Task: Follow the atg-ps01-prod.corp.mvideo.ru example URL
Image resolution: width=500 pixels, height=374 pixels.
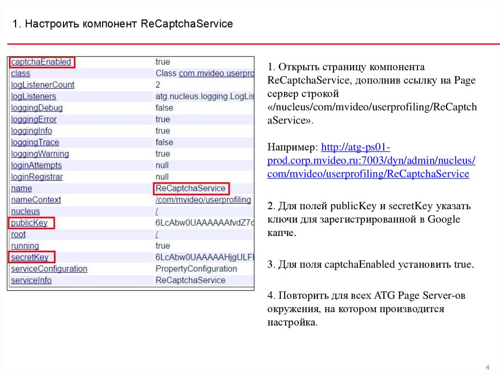Action: pos(371,160)
